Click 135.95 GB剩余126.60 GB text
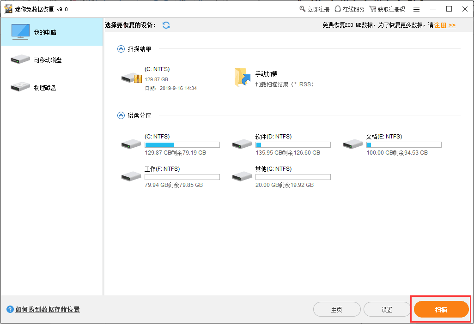The image size is (474, 324). pyautogui.click(x=288, y=153)
